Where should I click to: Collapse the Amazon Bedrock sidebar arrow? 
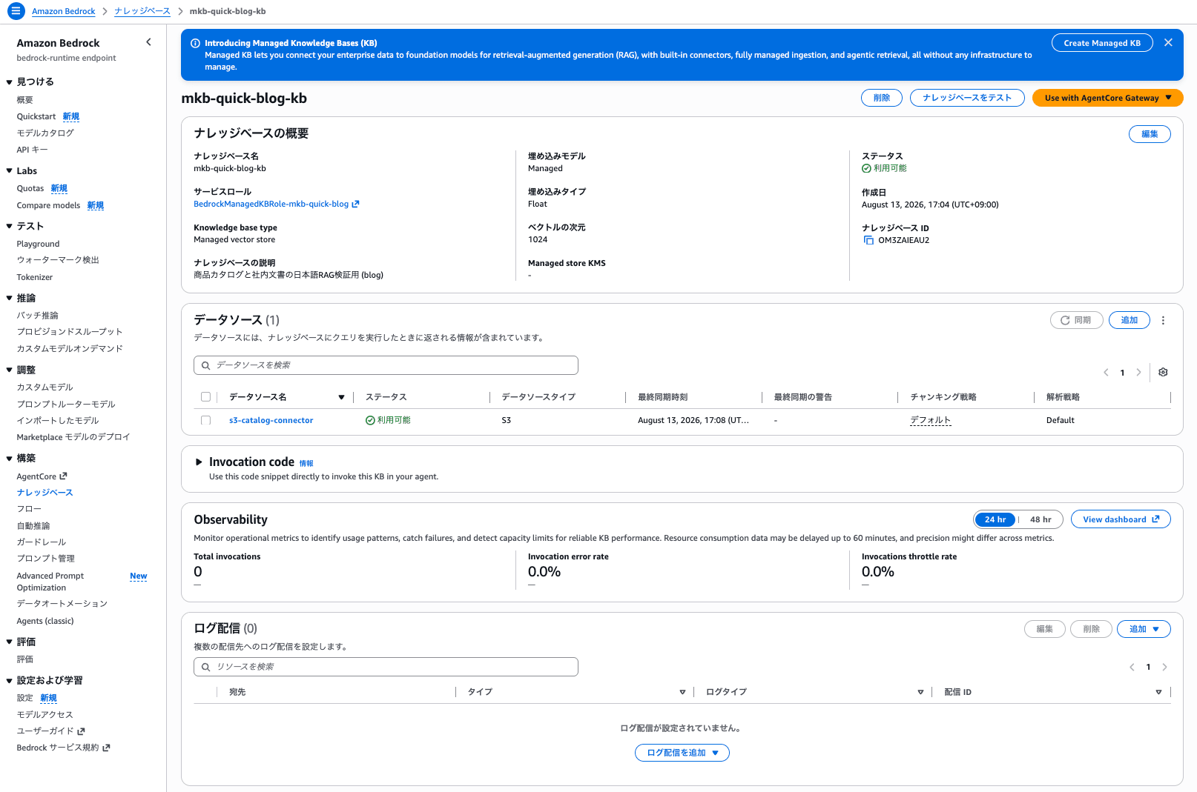click(148, 42)
